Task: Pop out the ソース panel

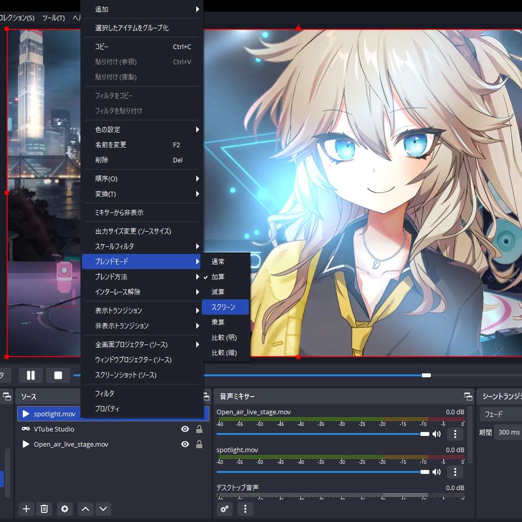Action: (x=206, y=396)
